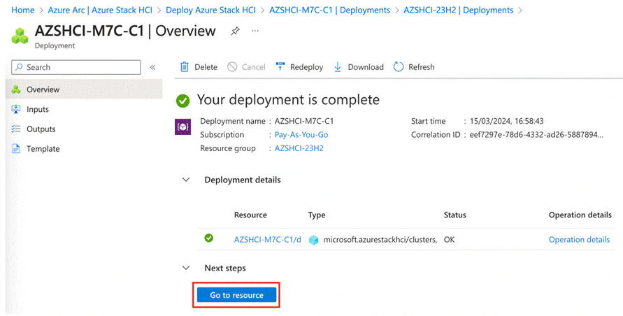Click the Delete trash icon
This screenshot has width=623, height=316.
pyautogui.click(x=185, y=67)
